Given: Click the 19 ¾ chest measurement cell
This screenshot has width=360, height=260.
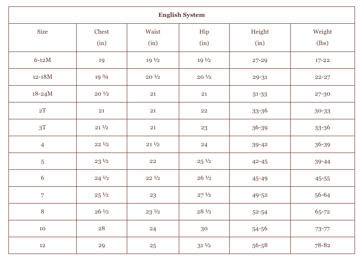Looking at the screenshot, I should click(x=102, y=77).
